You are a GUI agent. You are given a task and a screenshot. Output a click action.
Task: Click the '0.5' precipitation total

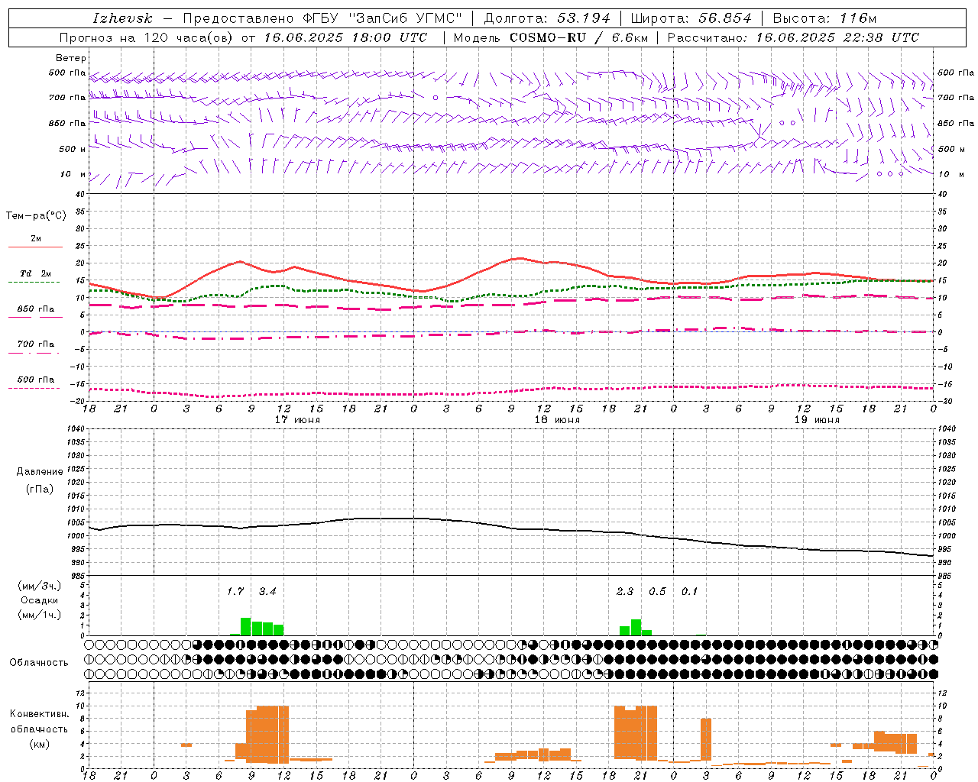657,591
